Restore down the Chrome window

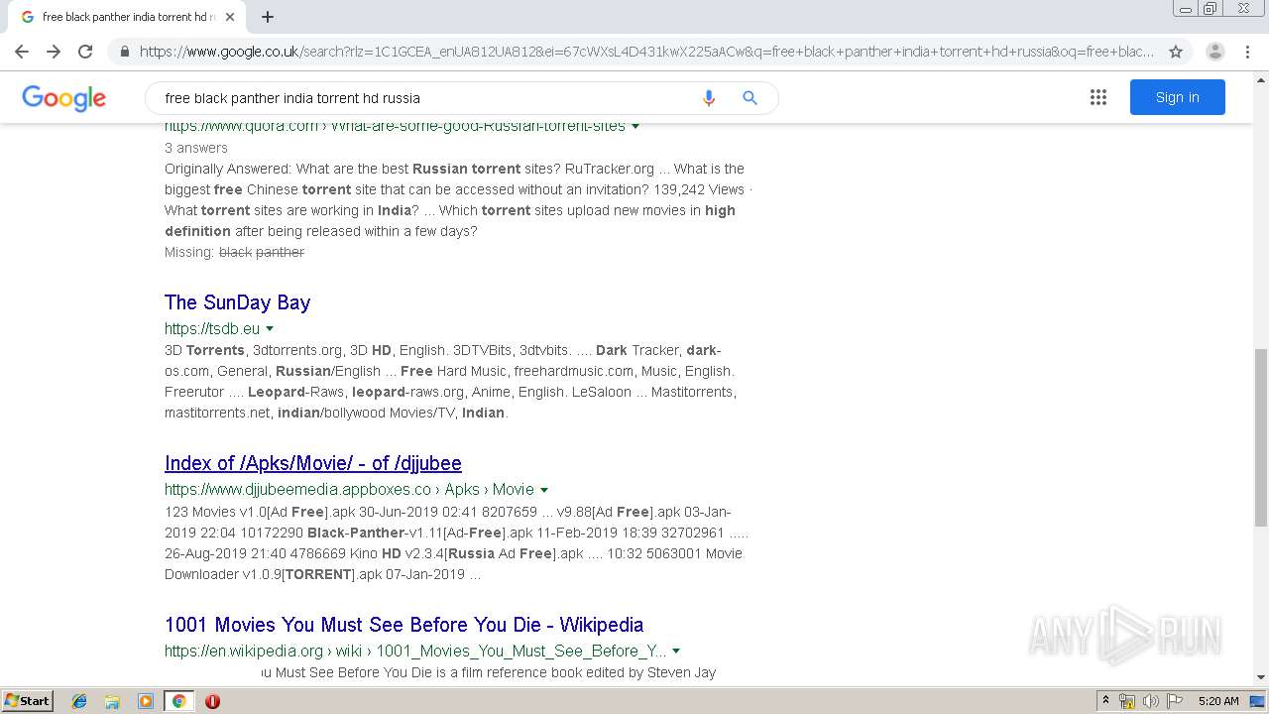tap(1211, 9)
